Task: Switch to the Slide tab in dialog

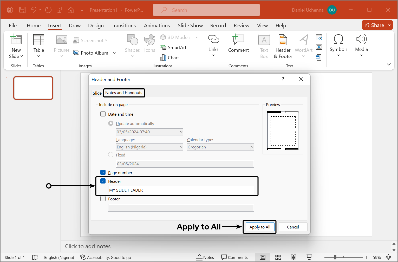Action: point(97,93)
